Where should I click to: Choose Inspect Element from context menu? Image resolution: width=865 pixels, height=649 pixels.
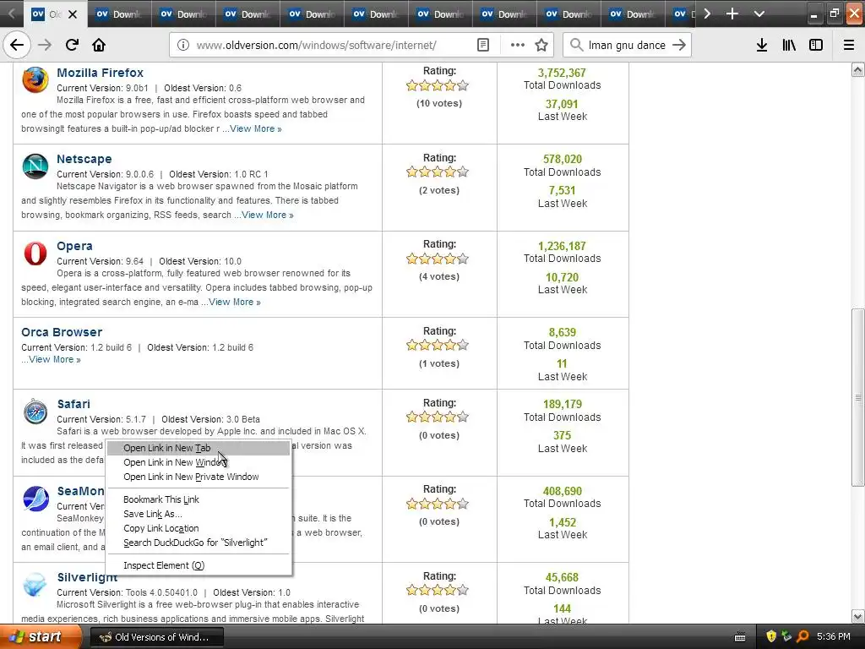[199, 565]
